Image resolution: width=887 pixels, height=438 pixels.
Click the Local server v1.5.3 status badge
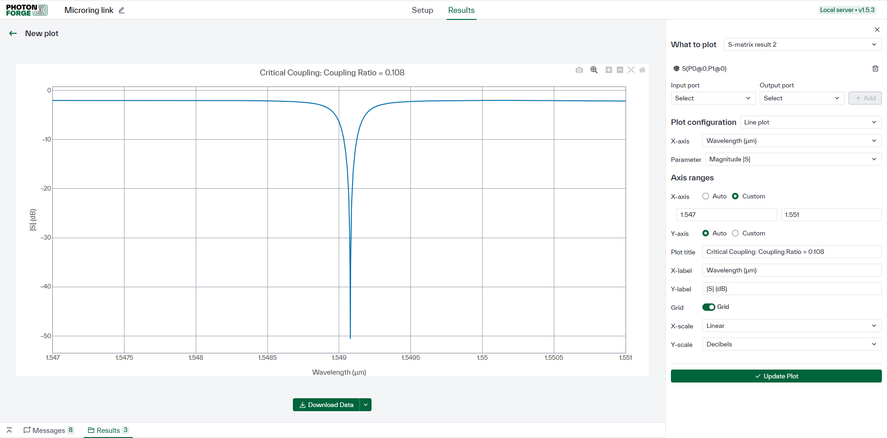pyautogui.click(x=847, y=10)
